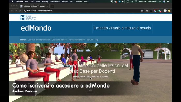Click the grey round extension icon

pyautogui.click(x=147, y=11)
